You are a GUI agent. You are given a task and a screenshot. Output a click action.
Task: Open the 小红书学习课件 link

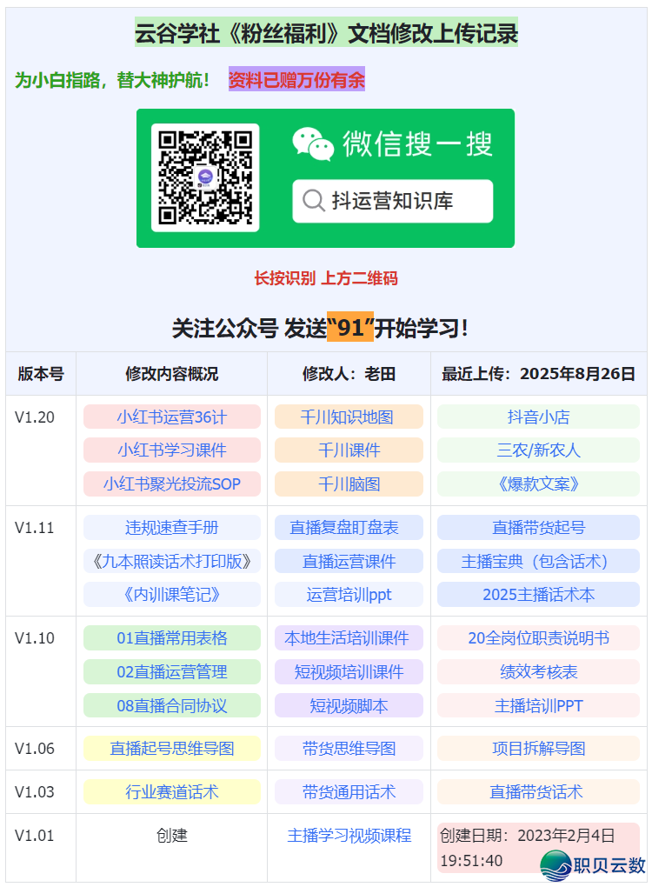pyautogui.click(x=172, y=450)
